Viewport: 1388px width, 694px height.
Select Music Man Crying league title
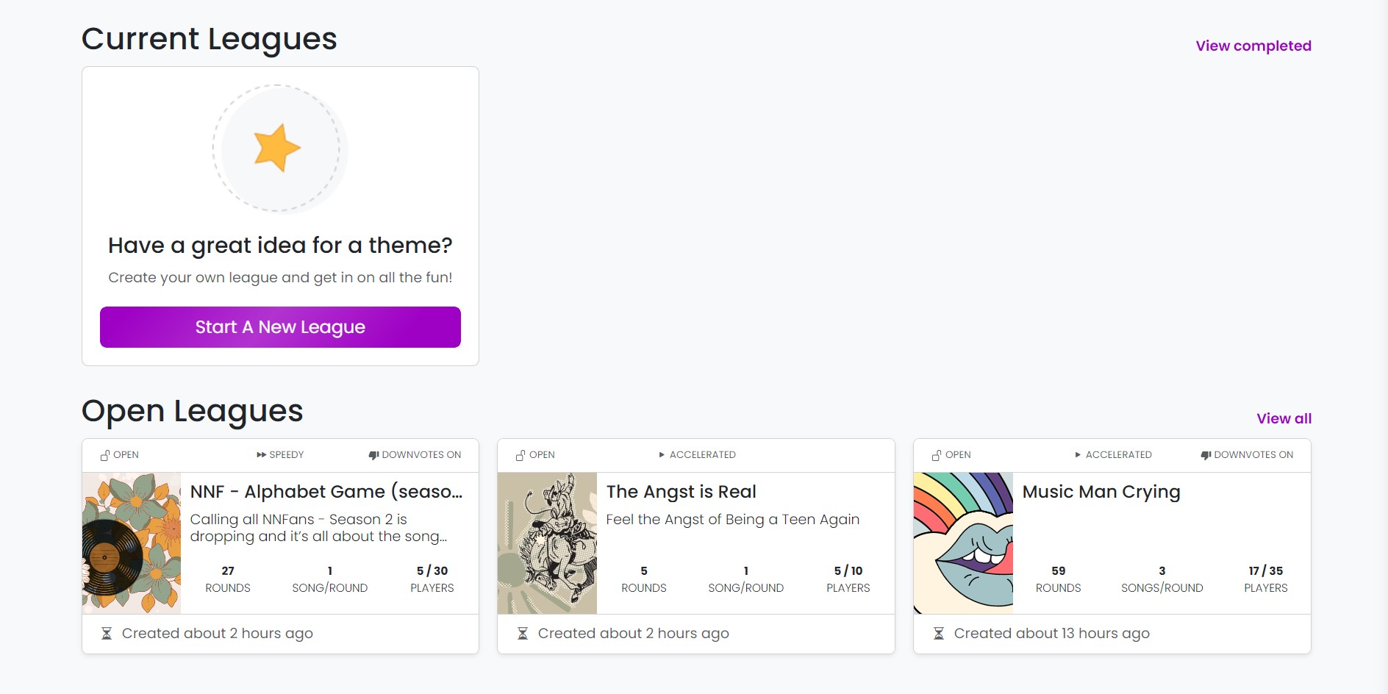pos(1101,493)
